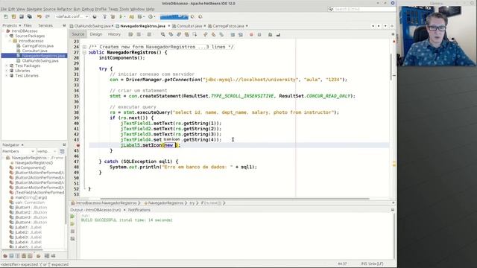
Task: Toggle show non-public members filter in Navigator
Action: 24,256
